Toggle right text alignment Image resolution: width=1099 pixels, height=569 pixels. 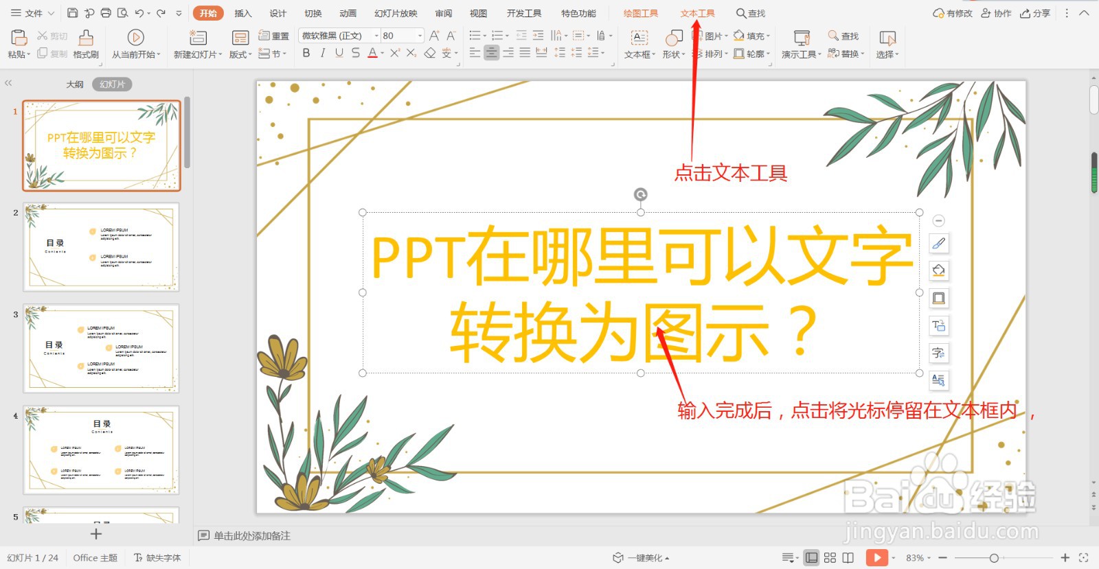point(508,53)
